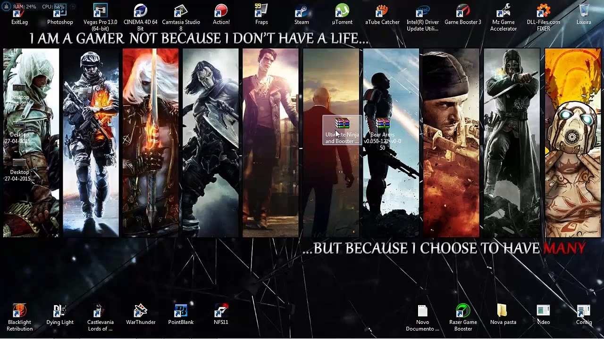
Task: Open Vegas Pro 13.0 (64-bit) shortcut
Action: (x=100, y=17)
